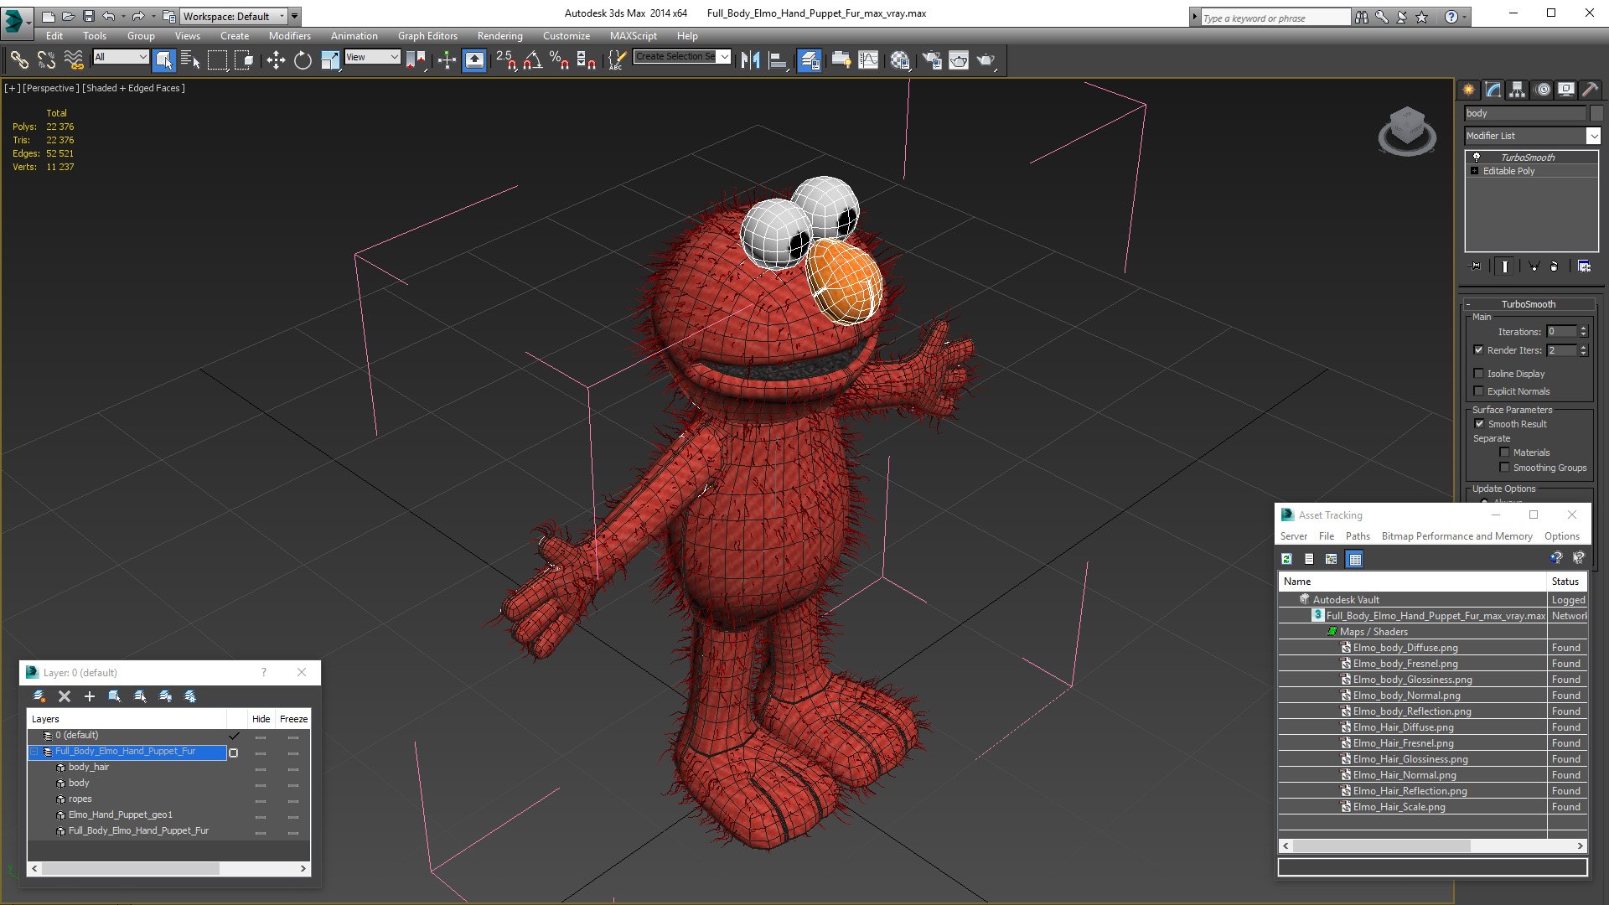Click the Render Production teapot
This screenshot has width=1609, height=905.
986,59
